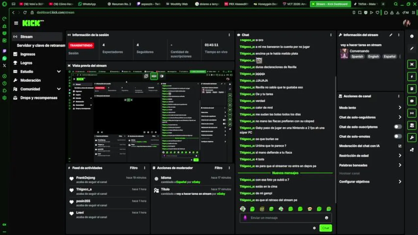The height and width of the screenshot is (235, 418).
Task: Click the TRANSMITIENDO status badge
Action: pyautogui.click(x=81, y=45)
